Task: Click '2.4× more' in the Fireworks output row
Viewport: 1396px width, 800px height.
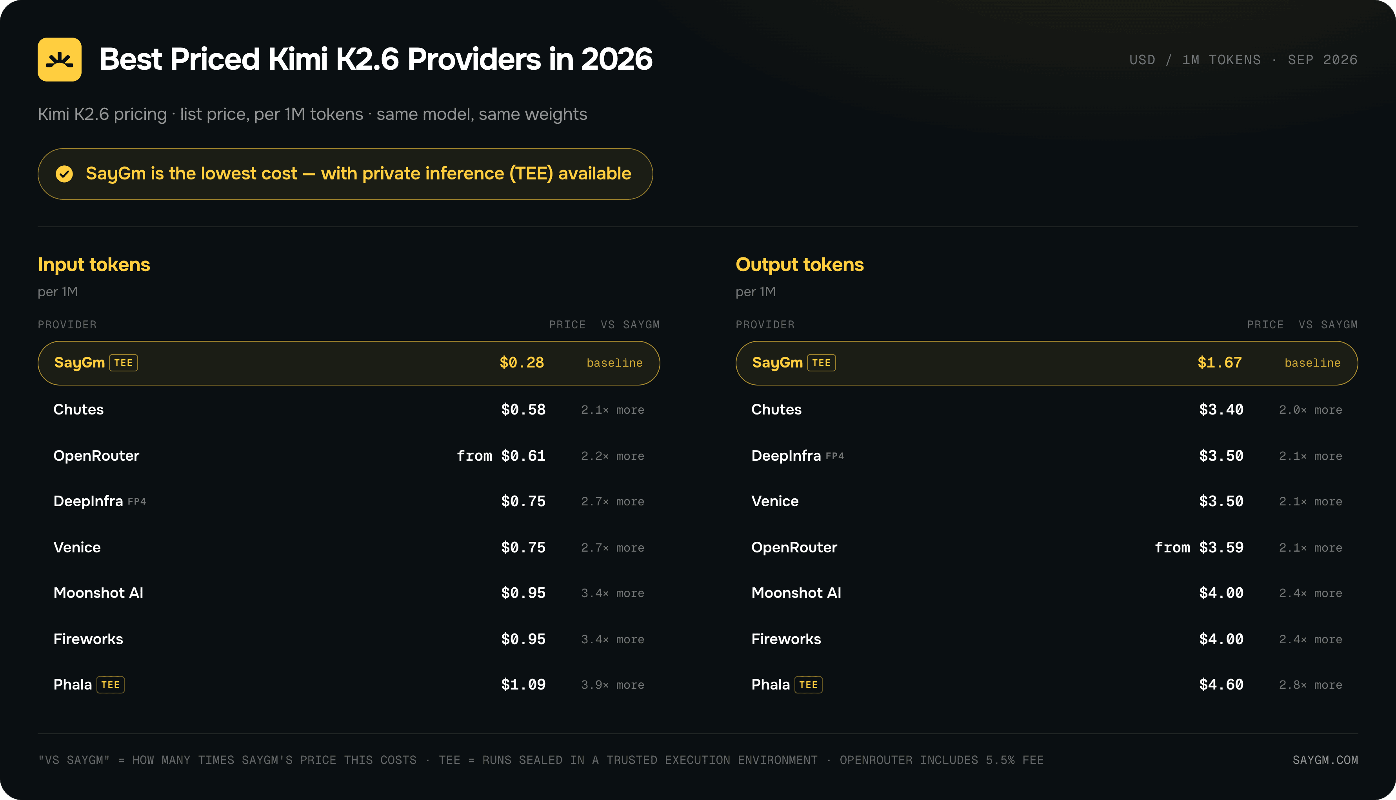Action: 1311,640
